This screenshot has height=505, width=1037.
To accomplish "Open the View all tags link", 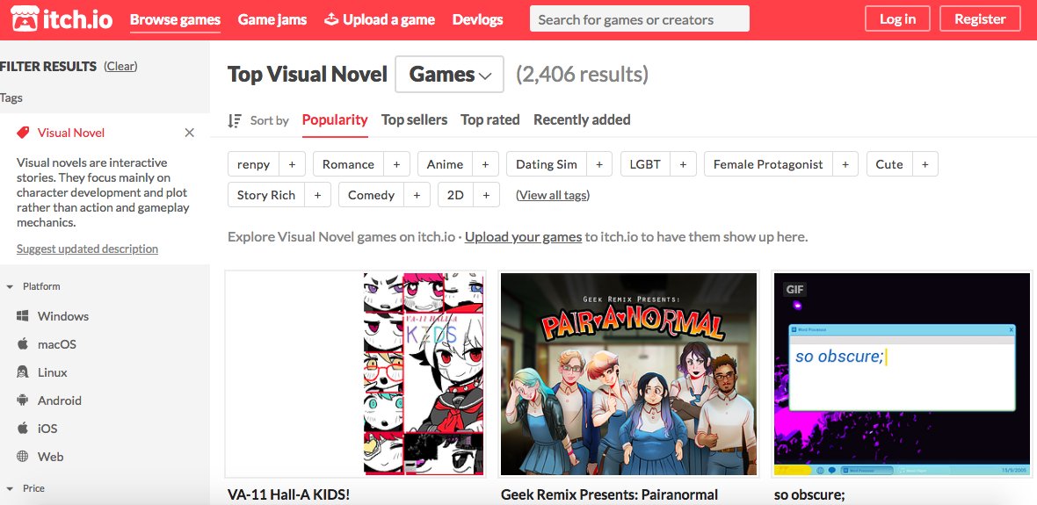I will (x=553, y=195).
